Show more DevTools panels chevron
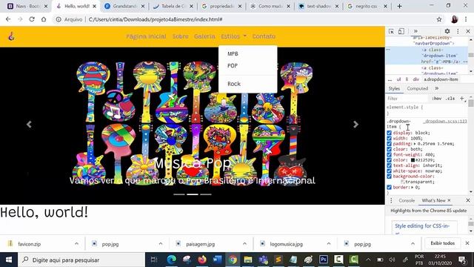Image resolution: width=474 pixels, height=267 pixels. (415, 31)
